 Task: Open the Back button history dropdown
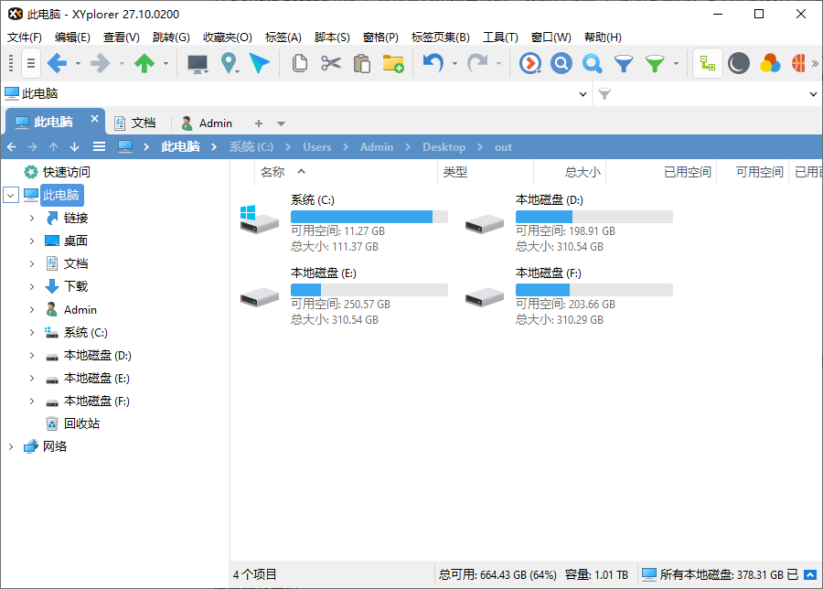click(78, 64)
